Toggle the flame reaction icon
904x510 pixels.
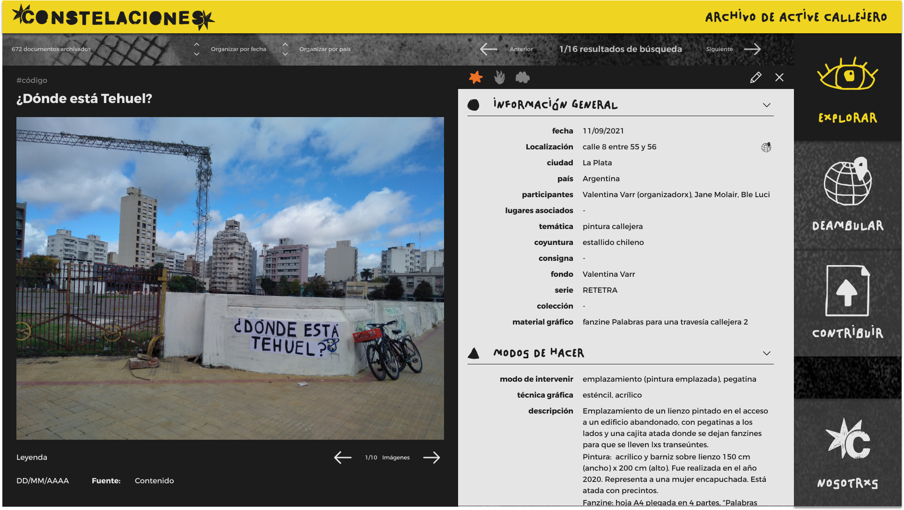point(499,78)
